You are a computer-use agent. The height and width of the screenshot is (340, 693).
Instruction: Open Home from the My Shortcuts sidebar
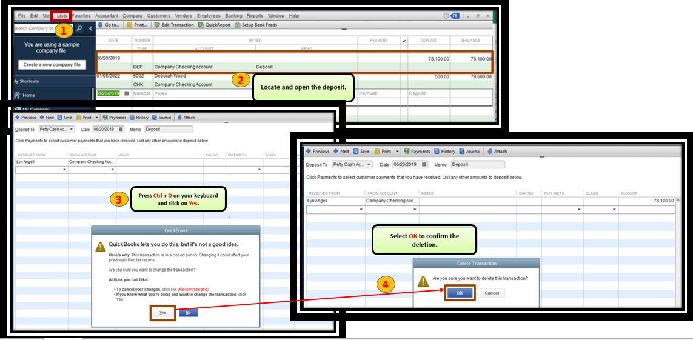click(x=24, y=95)
